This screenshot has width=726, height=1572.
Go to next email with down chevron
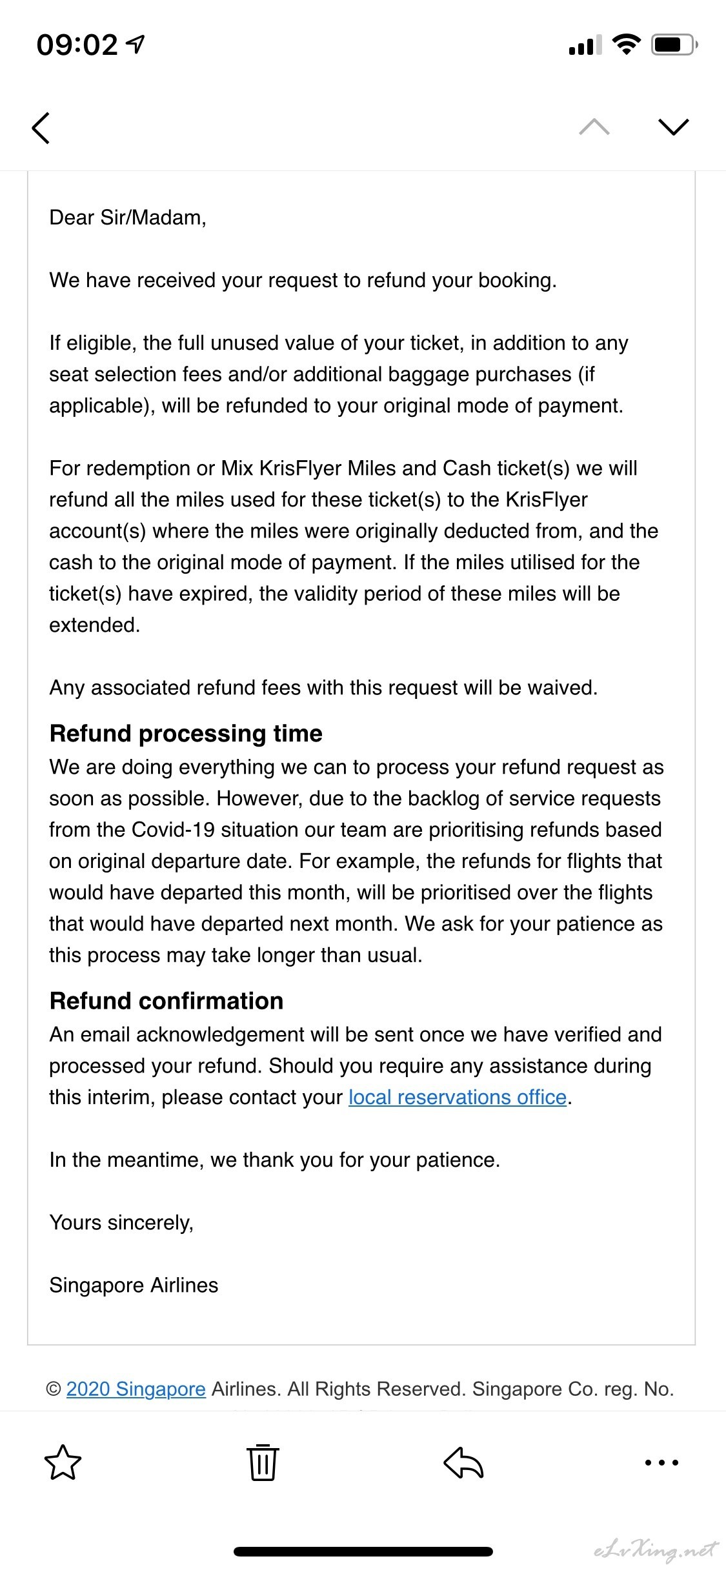674,127
